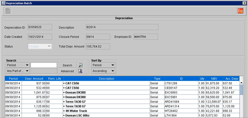
Task: Click the Depreciation Batch title bar icon
Action: click(x=3, y=2)
